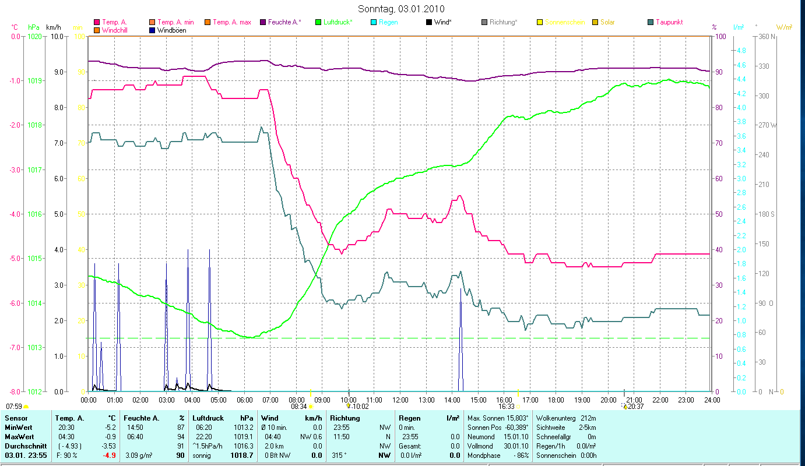Select the visibility value "2-5km"
Screen dimensions: 805x466
point(587,428)
